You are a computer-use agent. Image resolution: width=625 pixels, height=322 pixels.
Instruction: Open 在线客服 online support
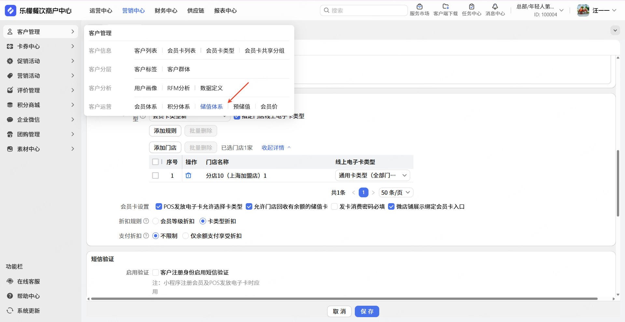tap(23, 281)
